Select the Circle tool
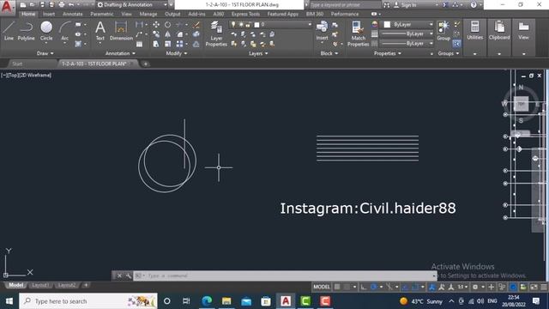The image size is (549, 309). tap(46, 31)
